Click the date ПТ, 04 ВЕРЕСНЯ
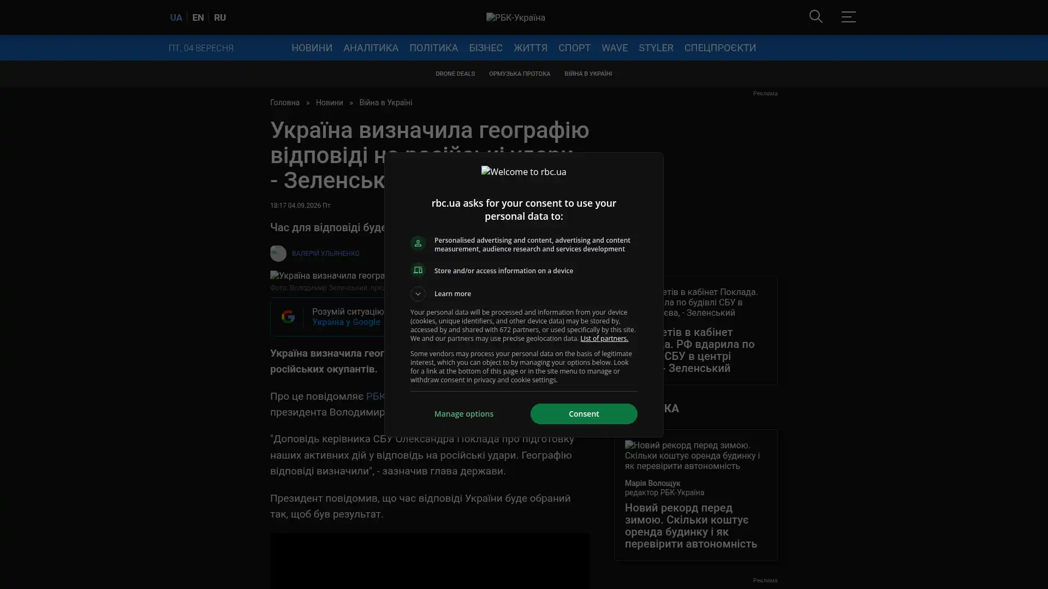 [x=201, y=48]
